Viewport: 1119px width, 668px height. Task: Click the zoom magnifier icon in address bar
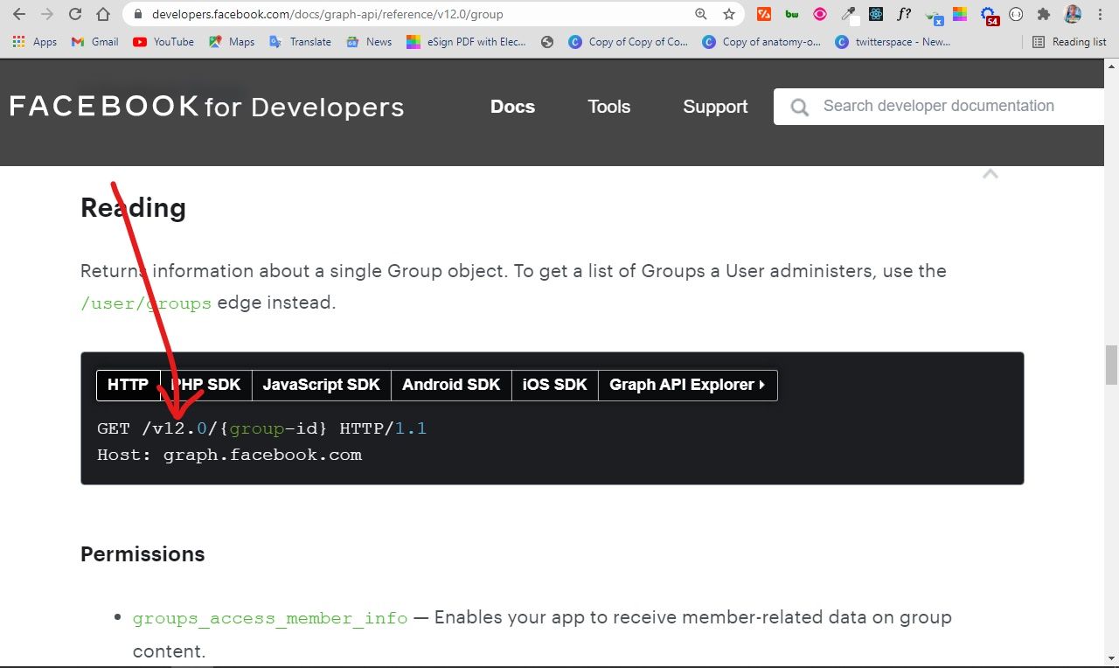click(701, 14)
